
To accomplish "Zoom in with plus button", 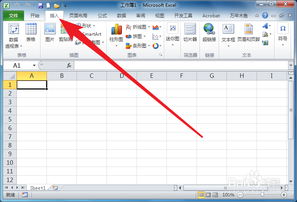I will click(284, 195).
